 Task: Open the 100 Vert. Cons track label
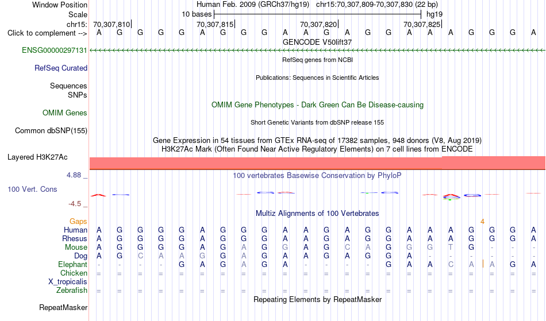(32, 189)
